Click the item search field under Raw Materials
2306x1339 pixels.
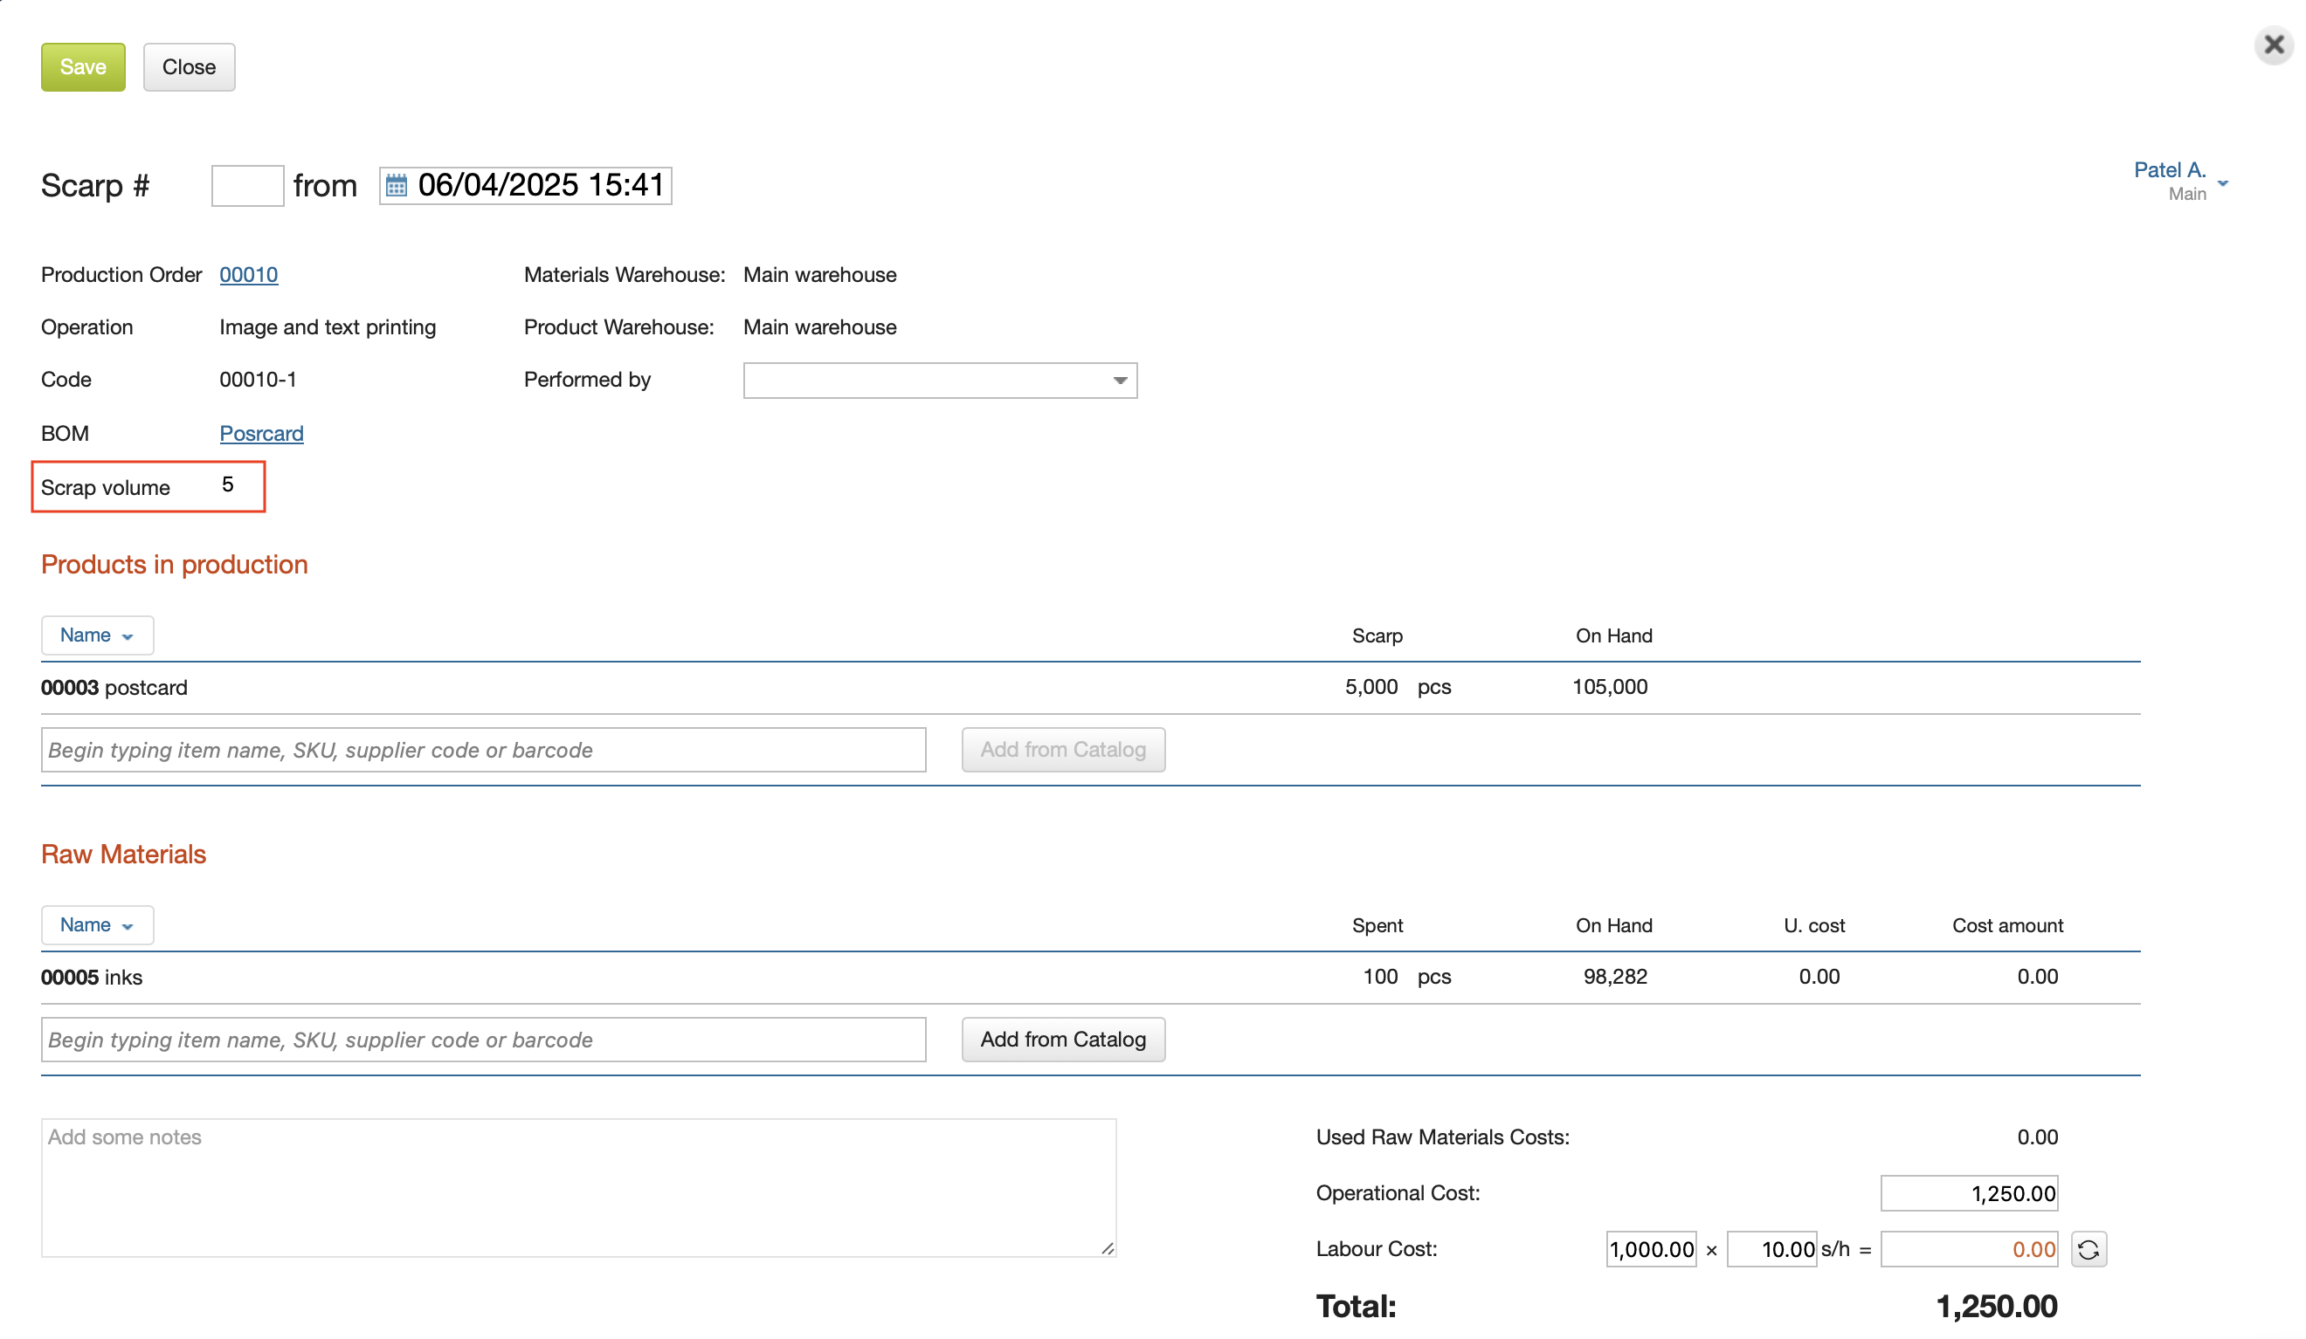click(483, 1039)
